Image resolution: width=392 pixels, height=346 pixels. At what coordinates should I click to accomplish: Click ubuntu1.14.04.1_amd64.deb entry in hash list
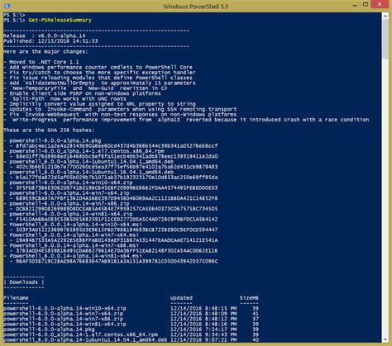click(x=92, y=162)
